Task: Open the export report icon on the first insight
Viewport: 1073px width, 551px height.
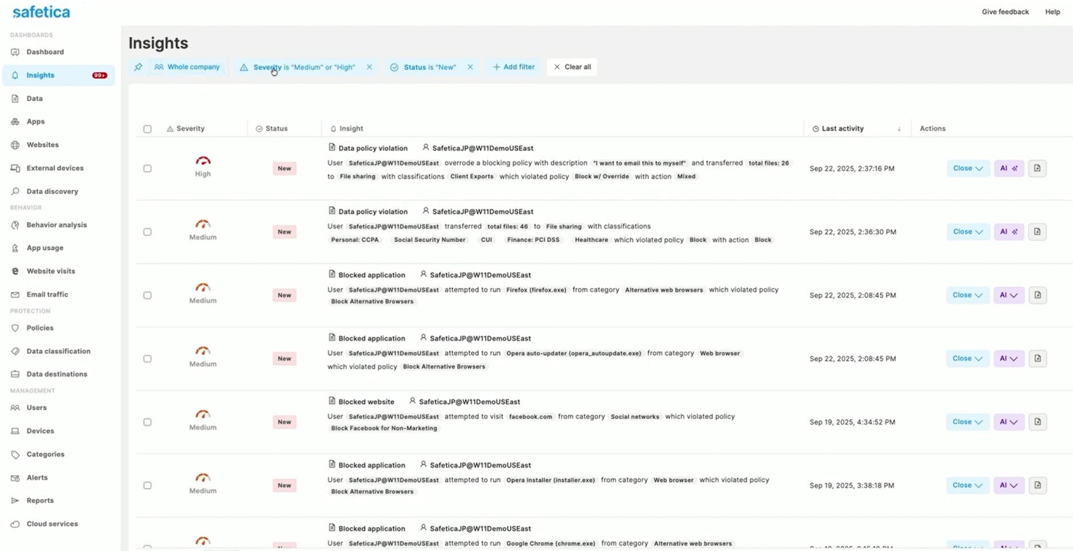Action: [x=1037, y=168]
